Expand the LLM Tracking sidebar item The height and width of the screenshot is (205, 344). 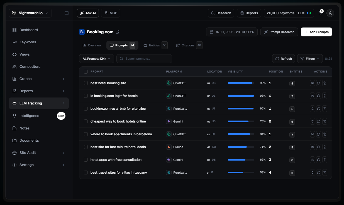click(x=64, y=103)
